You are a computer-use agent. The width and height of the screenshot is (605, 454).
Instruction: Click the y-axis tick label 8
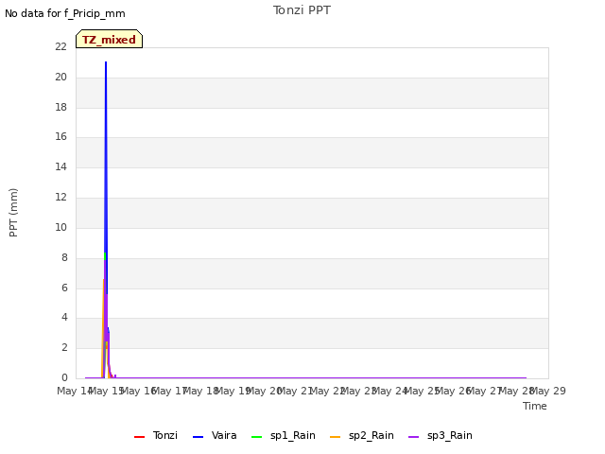(x=64, y=257)
